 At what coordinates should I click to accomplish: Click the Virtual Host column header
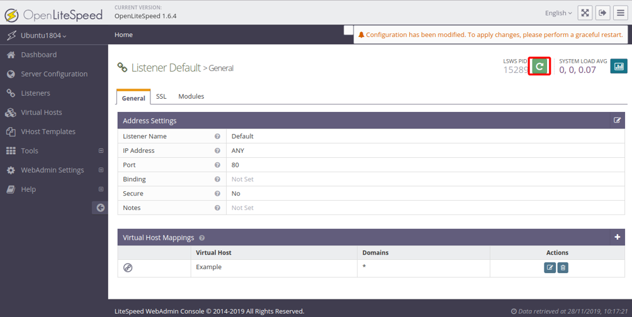click(x=213, y=253)
